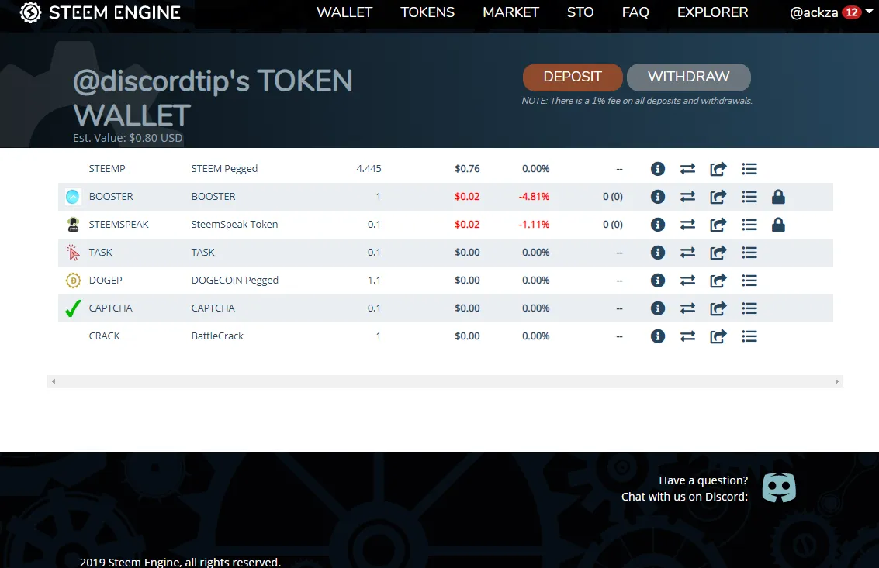View STEEMP transaction history list icon

[x=749, y=169]
